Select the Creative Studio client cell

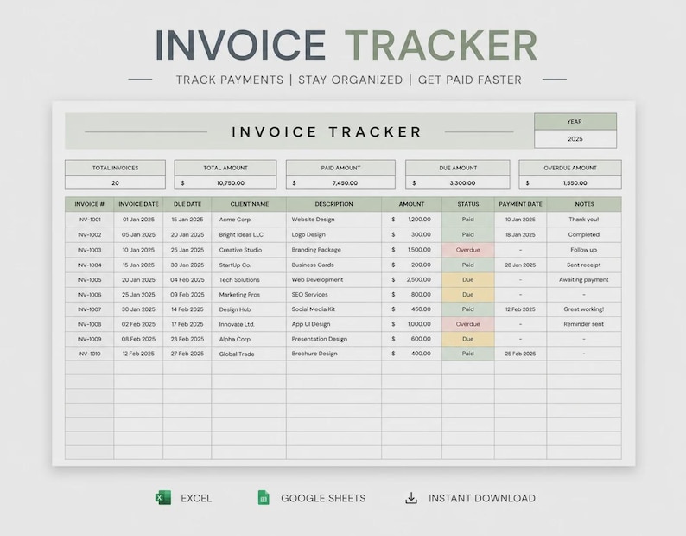pyautogui.click(x=249, y=250)
